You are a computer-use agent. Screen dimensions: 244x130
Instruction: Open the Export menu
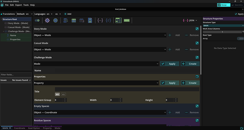(x=18, y=5)
